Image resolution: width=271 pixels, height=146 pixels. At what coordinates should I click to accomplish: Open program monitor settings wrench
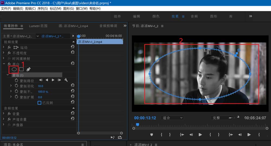pos(238,117)
